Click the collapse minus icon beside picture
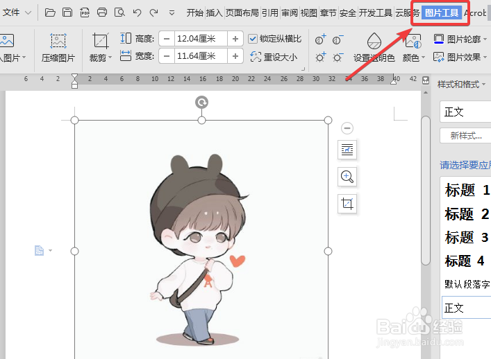 point(347,128)
